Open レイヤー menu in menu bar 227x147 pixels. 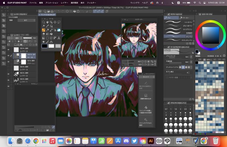[x=64, y=3]
